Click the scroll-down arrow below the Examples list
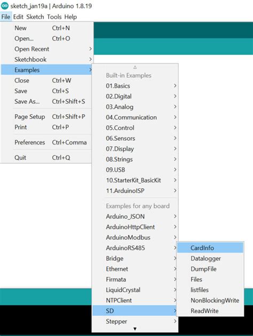The width and height of the screenshot is (253, 336). pos(135,329)
